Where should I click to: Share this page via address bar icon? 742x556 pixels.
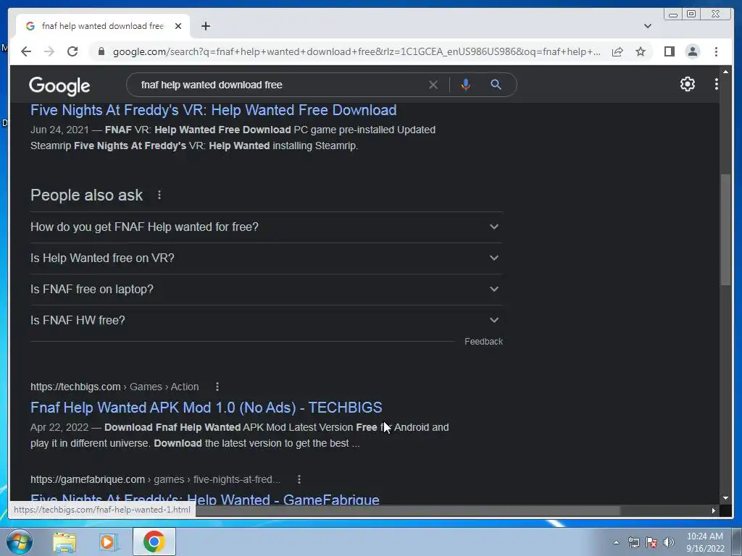click(x=617, y=51)
